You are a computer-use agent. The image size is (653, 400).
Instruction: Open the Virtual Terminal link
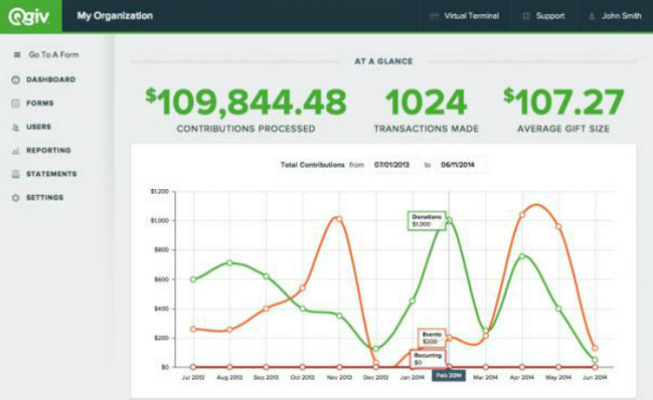coord(471,16)
